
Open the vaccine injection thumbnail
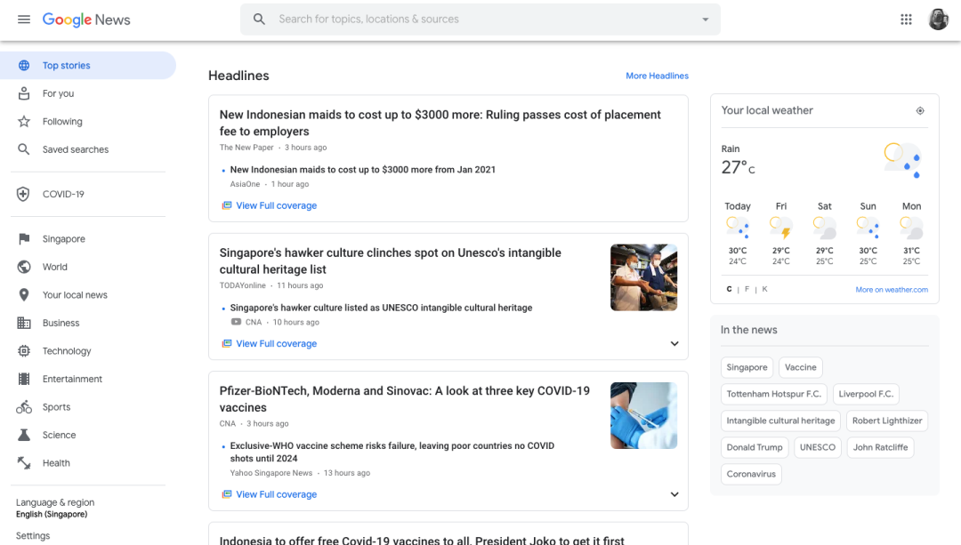click(x=643, y=416)
